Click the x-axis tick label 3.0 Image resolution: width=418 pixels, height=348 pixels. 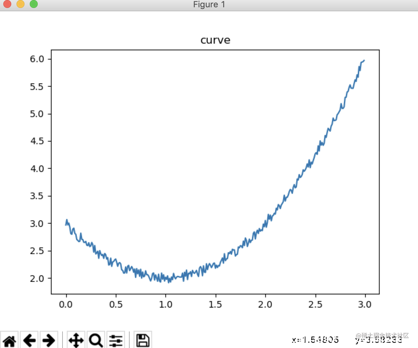point(365,304)
